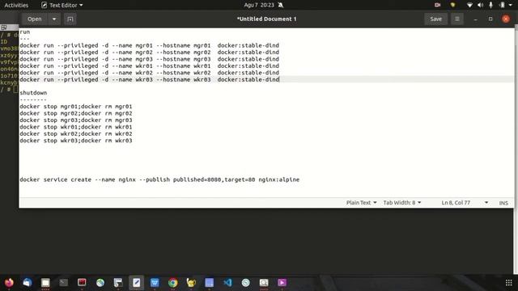Click the '*Untitled Document 1' window title

[x=266, y=19]
